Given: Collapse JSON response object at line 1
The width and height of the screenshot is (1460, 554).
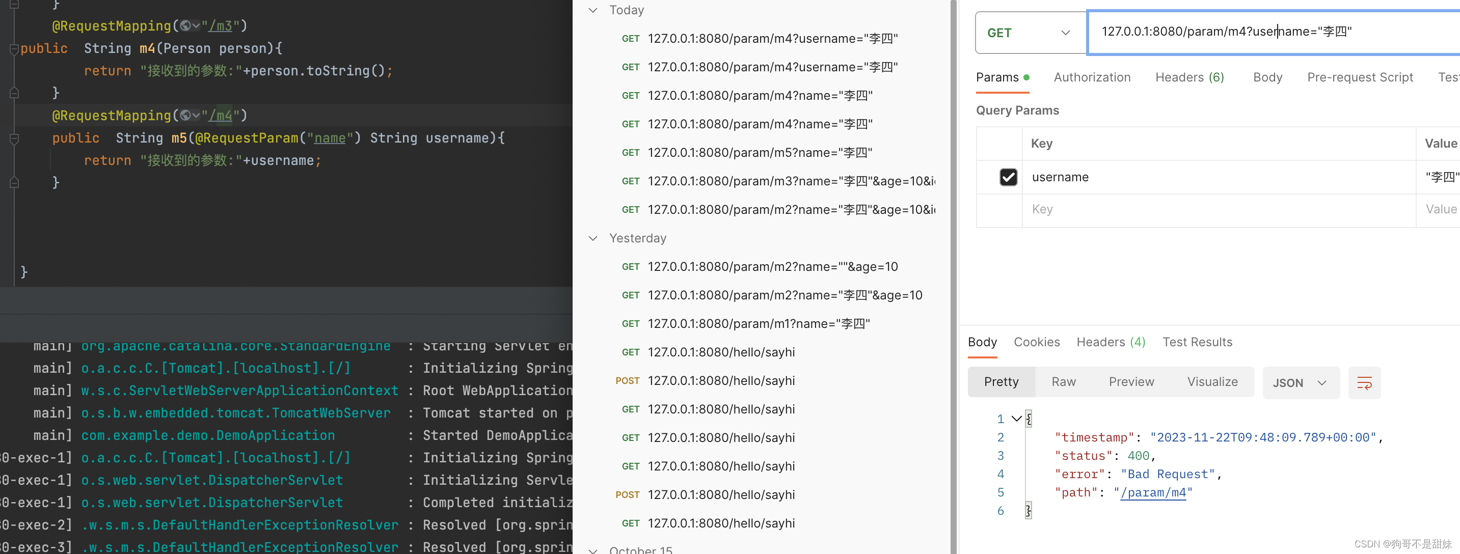Looking at the screenshot, I should coord(1016,419).
